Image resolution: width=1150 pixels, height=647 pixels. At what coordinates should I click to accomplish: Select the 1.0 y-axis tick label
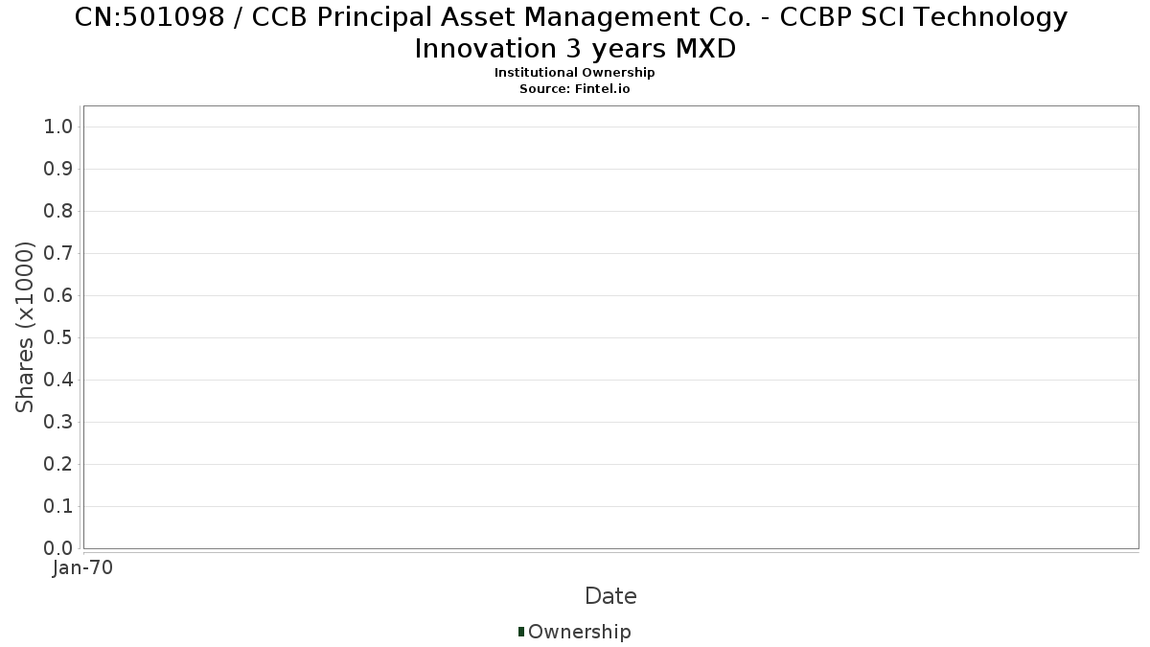pyautogui.click(x=58, y=127)
